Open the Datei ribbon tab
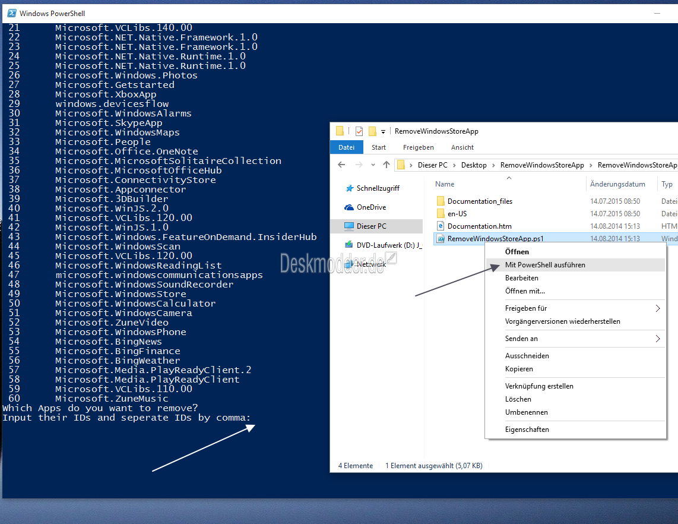678x524 pixels. (x=346, y=147)
